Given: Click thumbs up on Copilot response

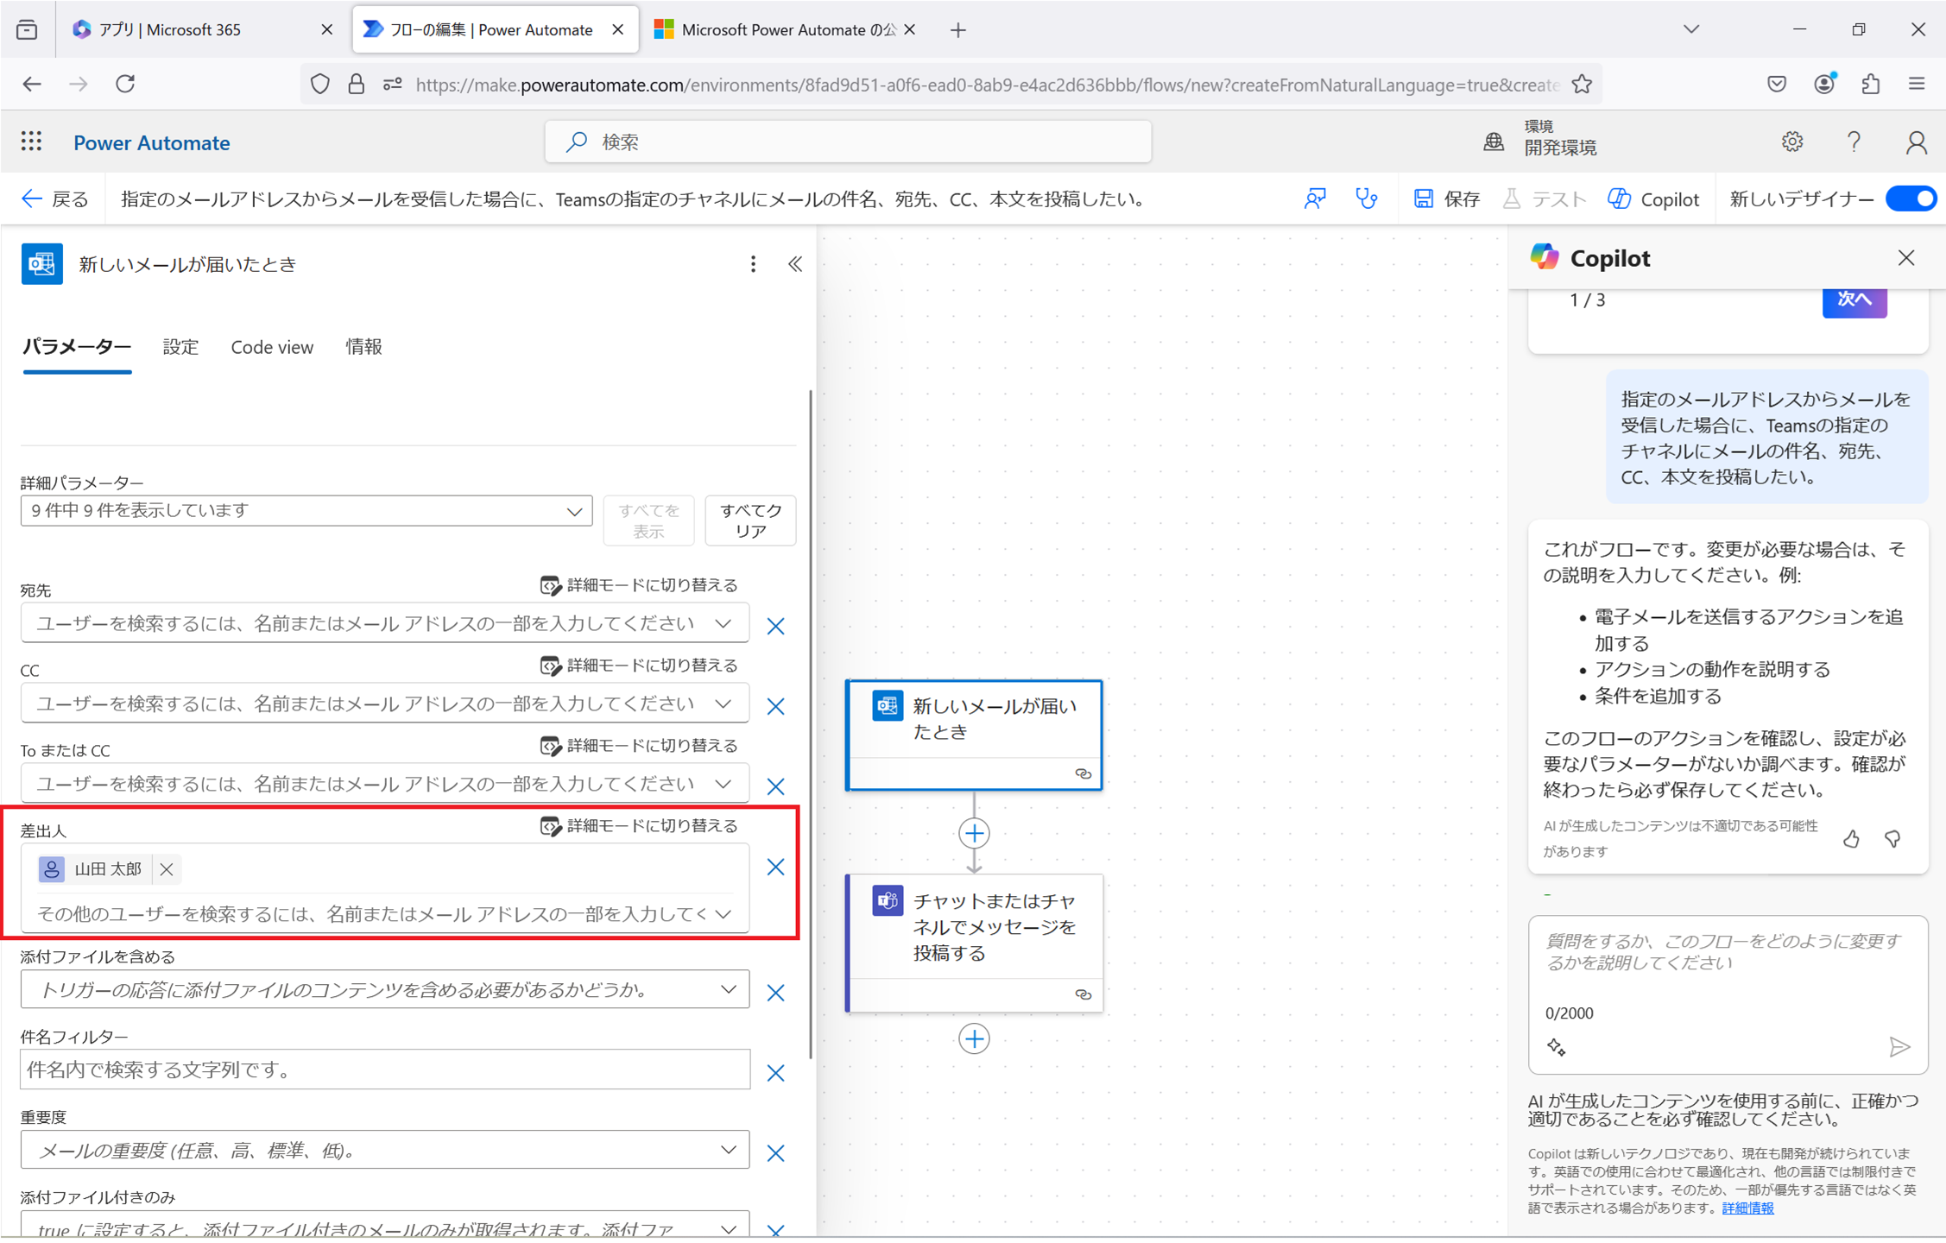Looking at the screenshot, I should tap(1851, 838).
